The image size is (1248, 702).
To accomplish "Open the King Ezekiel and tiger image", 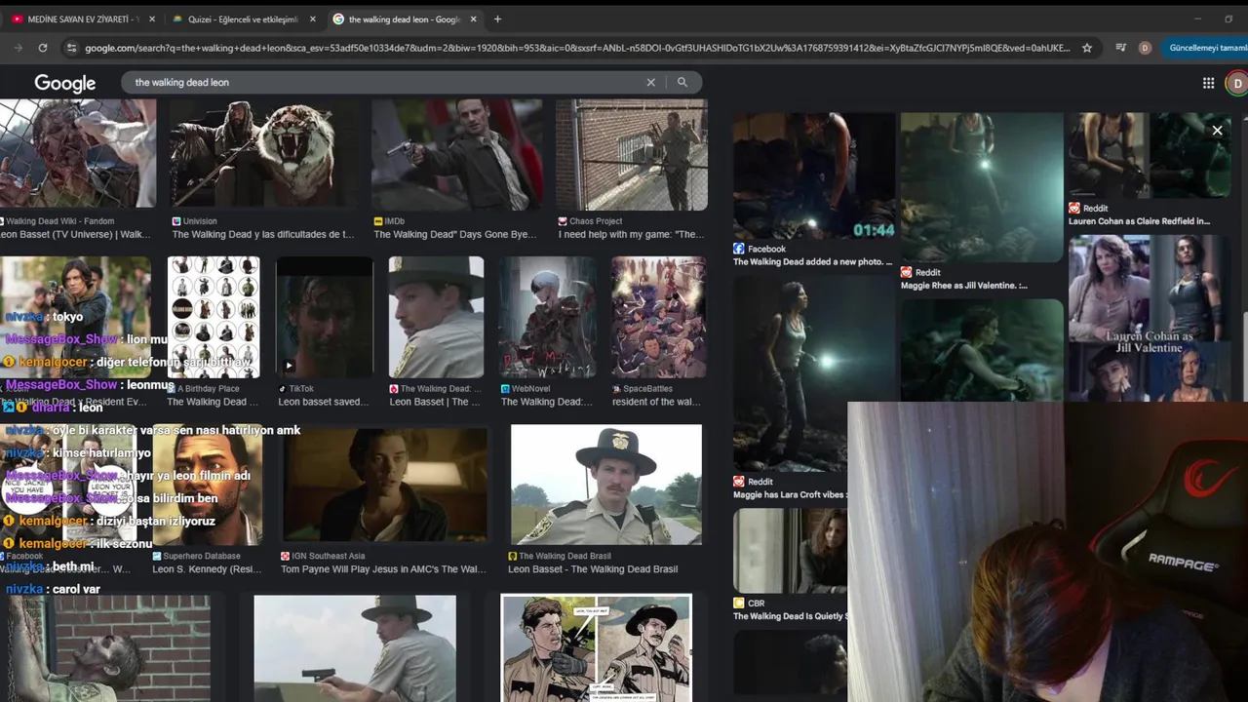I will click(263, 153).
